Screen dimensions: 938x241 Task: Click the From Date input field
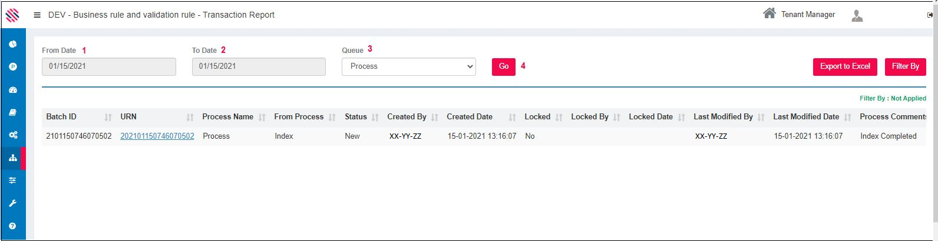tap(108, 66)
